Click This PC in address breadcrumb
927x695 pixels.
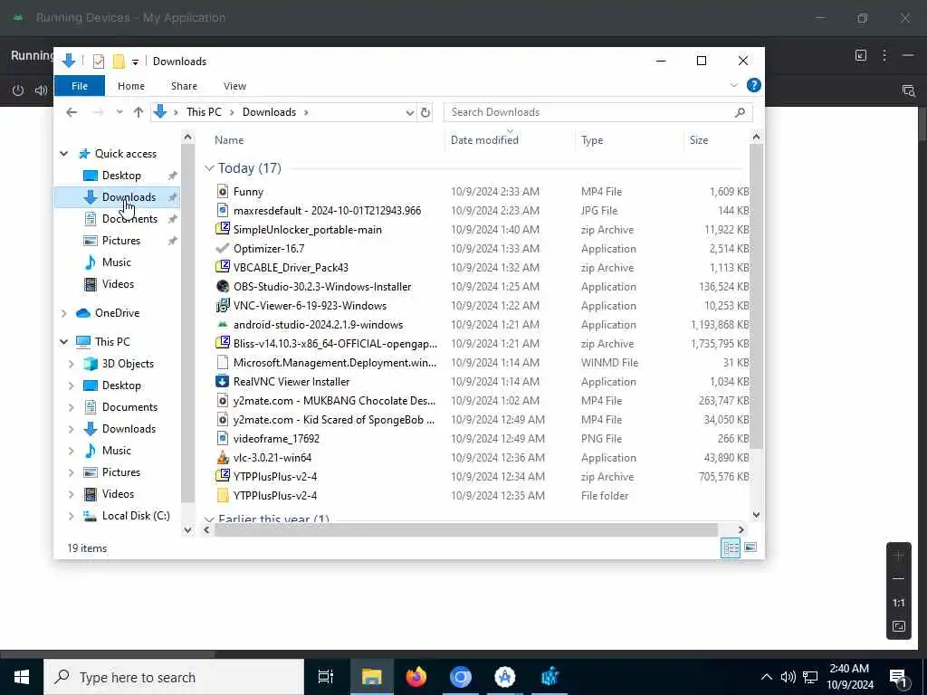click(204, 112)
